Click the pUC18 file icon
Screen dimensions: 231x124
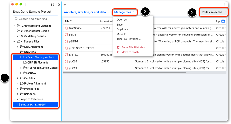tap(67, 61)
